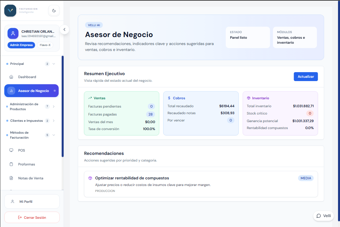Click Métodos de Facturación badge count 5

[x=47, y=135]
